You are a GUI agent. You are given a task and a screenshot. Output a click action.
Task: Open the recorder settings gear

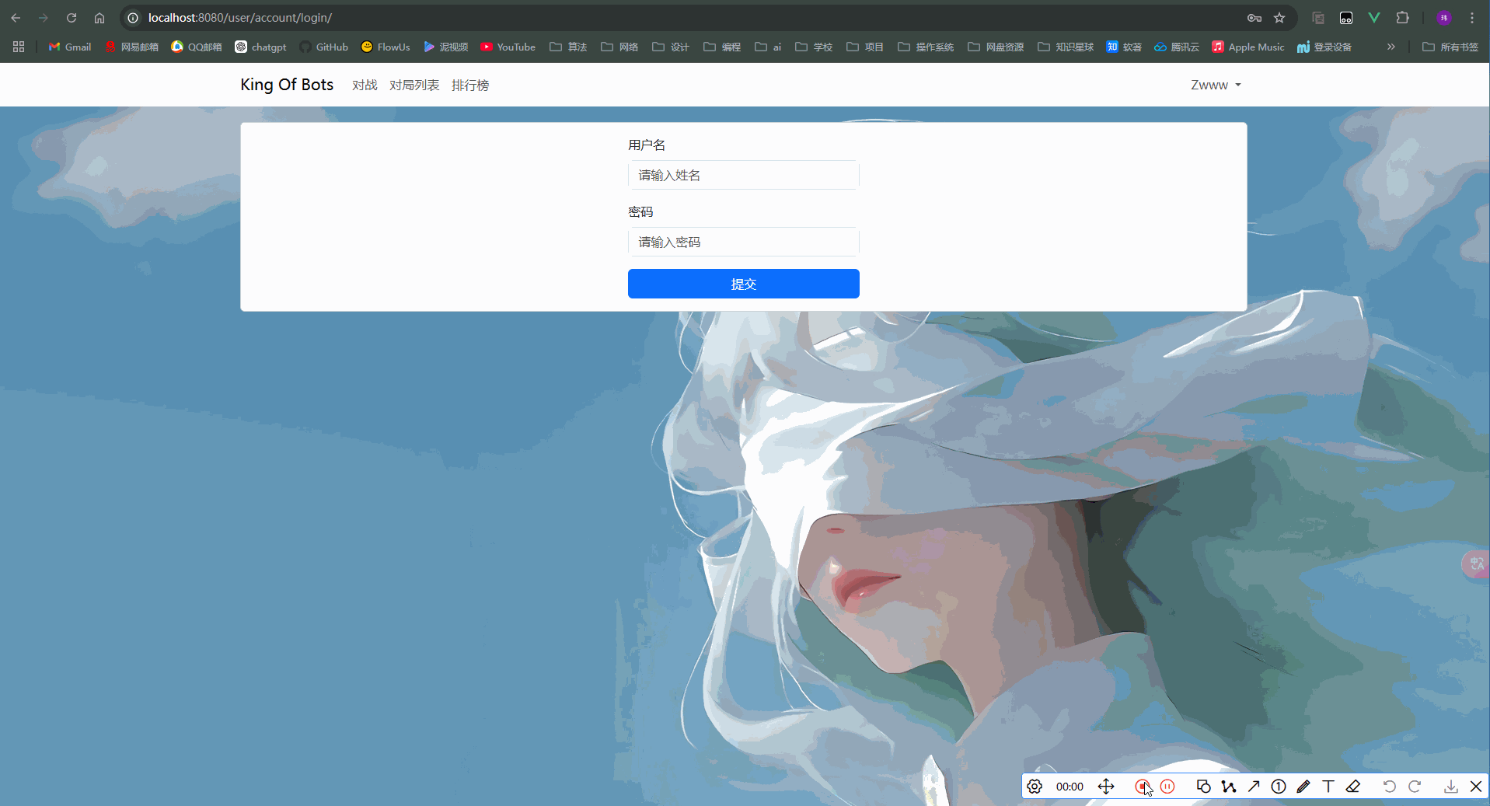tap(1035, 787)
